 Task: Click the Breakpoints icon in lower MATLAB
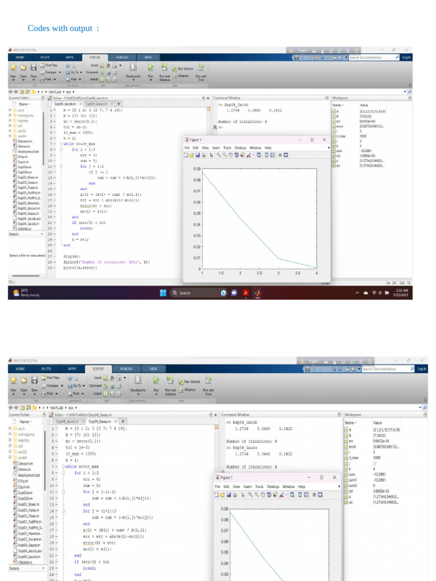[137, 380]
